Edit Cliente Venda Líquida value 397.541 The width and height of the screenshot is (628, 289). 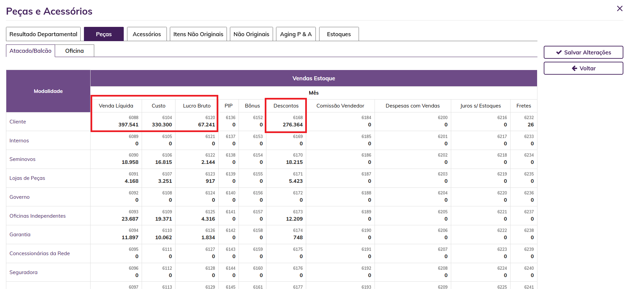128,125
